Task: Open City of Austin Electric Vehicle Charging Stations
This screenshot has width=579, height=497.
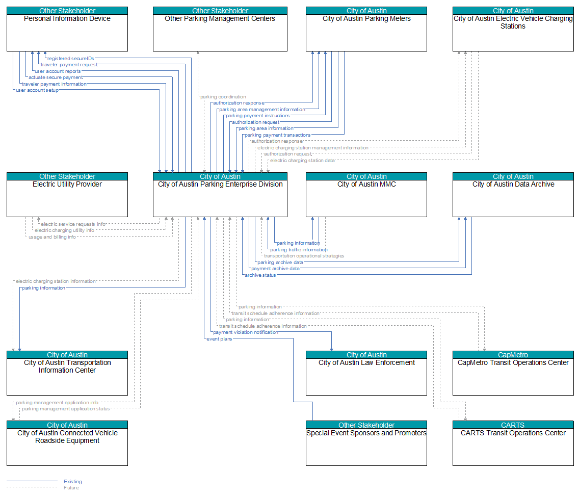Action: pyautogui.click(x=513, y=29)
